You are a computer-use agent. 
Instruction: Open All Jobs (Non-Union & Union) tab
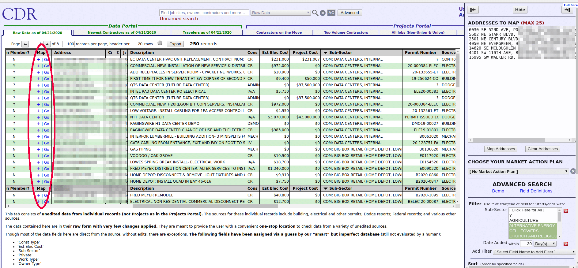pos(418,32)
